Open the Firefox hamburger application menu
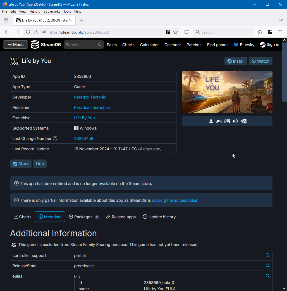The height and width of the screenshot is (291, 287). click(x=280, y=32)
